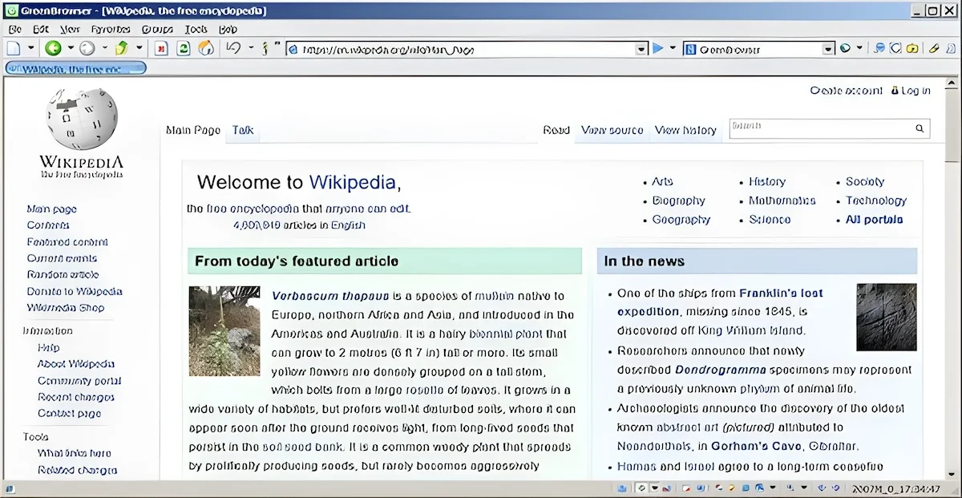The image size is (962, 498).
Task: Open the search engine combo dropdown
Action: pos(829,49)
